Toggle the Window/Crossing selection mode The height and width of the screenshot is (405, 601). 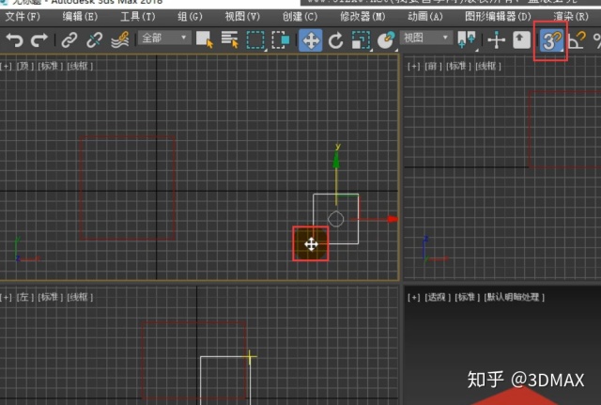pos(281,39)
